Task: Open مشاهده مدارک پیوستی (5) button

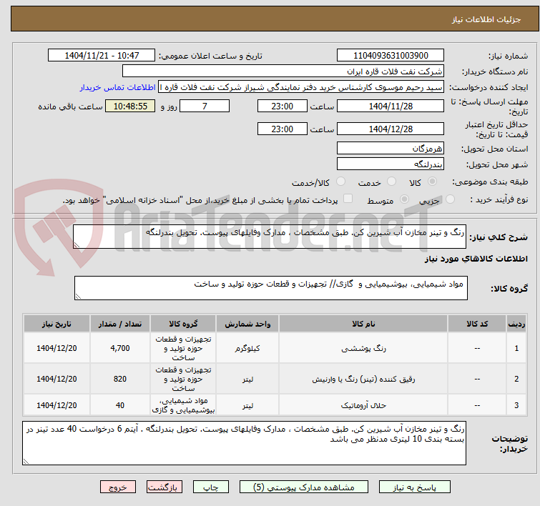Action: (304, 487)
